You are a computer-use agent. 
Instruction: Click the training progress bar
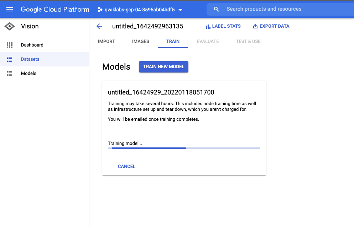pyautogui.click(x=184, y=148)
